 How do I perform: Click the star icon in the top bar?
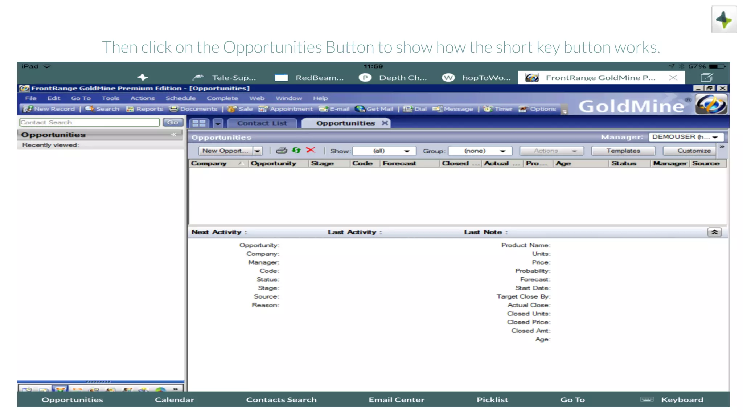pyautogui.click(x=143, y=77)
